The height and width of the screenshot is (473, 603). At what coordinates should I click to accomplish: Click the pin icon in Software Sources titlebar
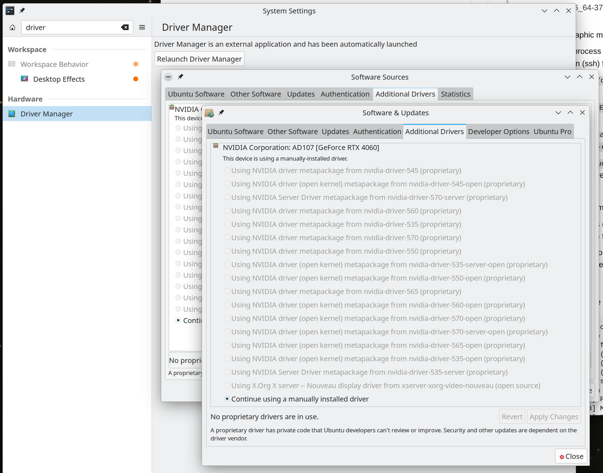coord(180,77)
